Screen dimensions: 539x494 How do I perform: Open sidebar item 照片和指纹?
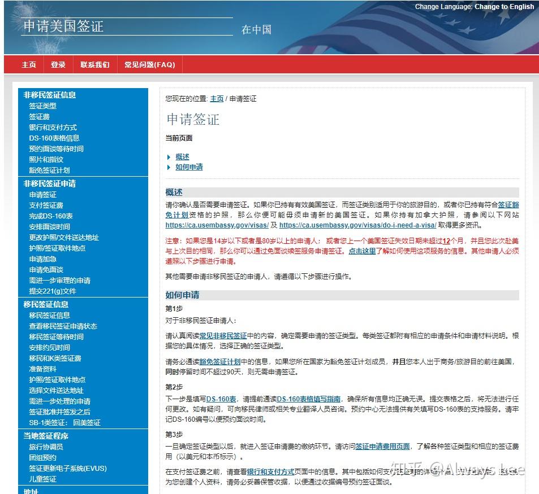pos(46,160)
